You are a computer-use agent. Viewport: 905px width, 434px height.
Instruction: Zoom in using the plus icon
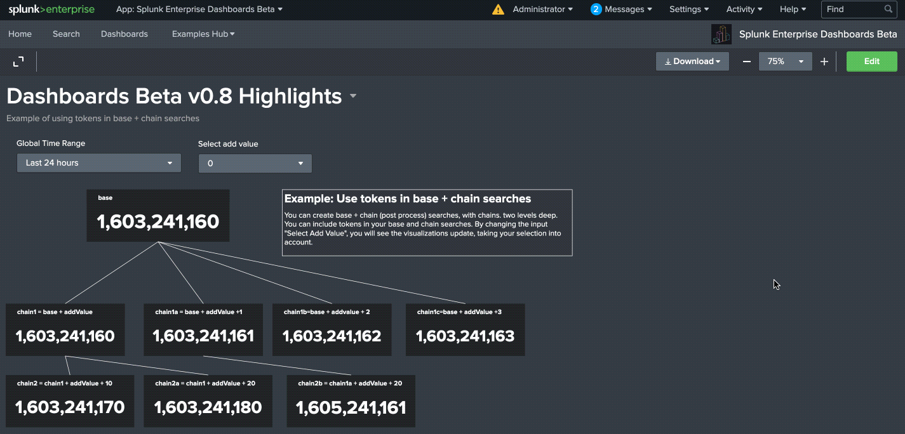pyautogui.click(x=824, y=61)
